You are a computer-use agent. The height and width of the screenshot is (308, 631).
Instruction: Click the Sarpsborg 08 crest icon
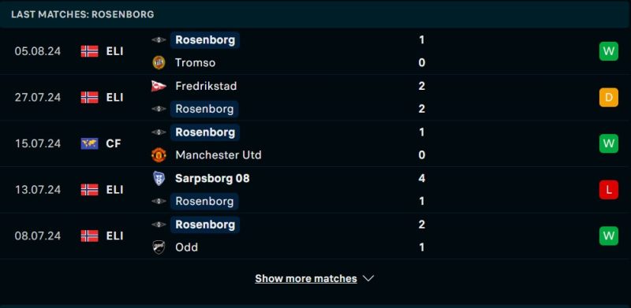(x=159, y=178)
